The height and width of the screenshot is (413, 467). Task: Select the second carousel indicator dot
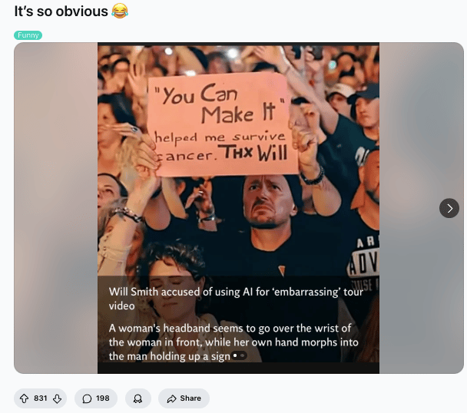point(243,355)
